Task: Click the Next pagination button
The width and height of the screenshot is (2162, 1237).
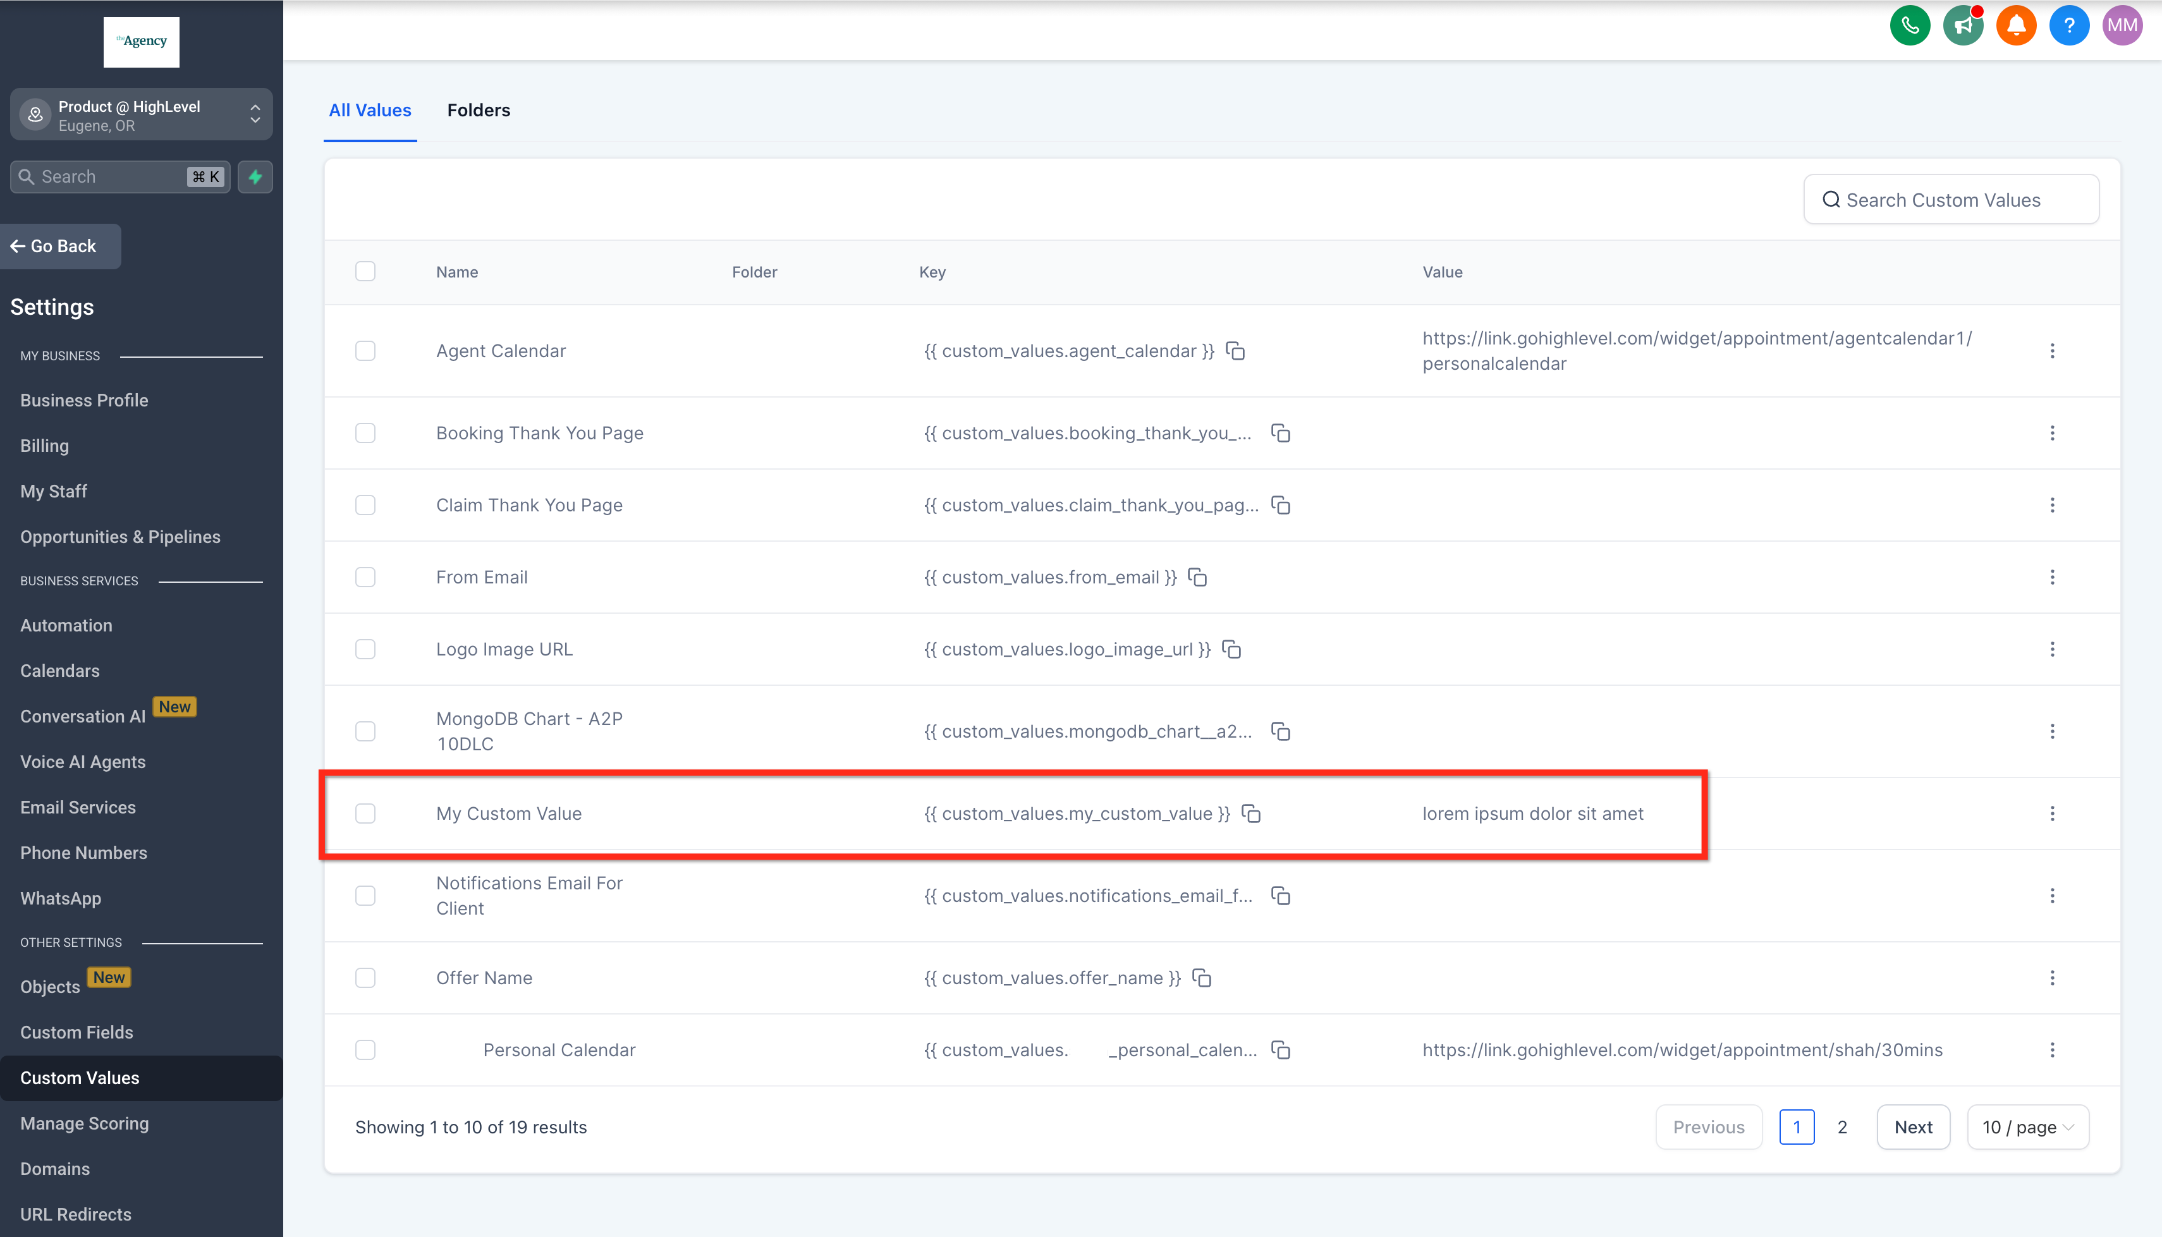Action: pos(1912,1126)
